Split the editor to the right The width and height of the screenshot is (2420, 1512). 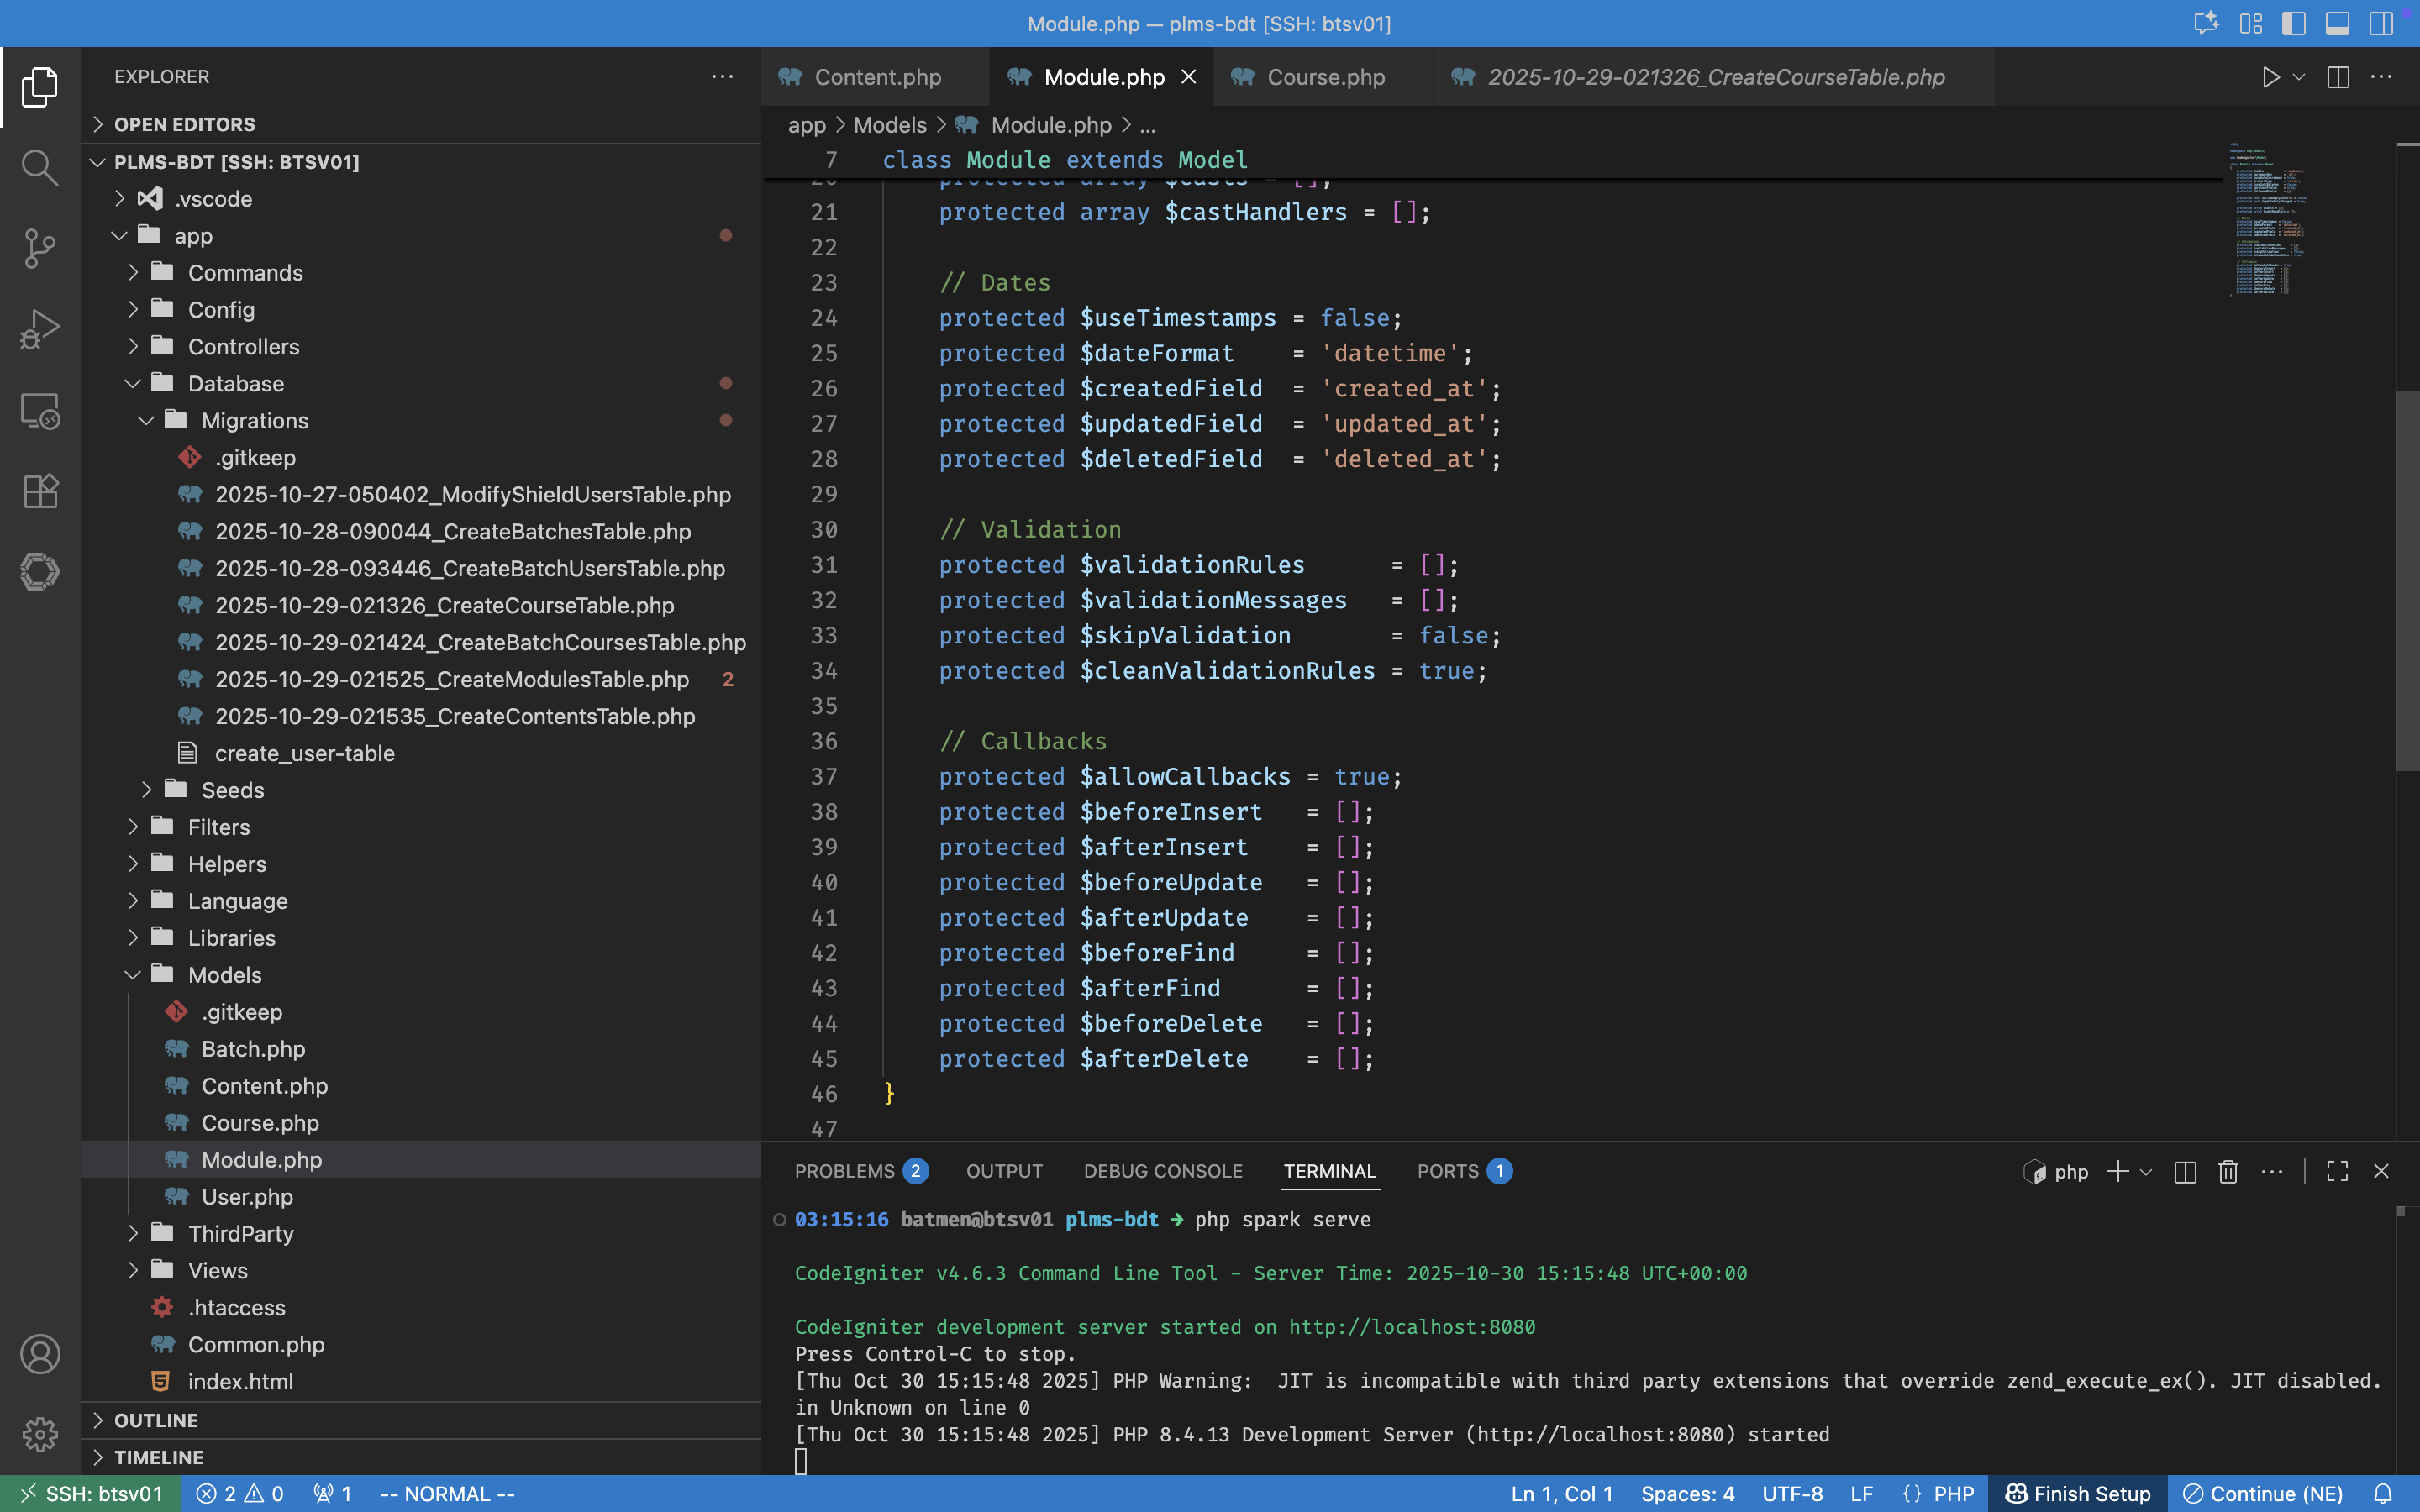pos(2338,77)
